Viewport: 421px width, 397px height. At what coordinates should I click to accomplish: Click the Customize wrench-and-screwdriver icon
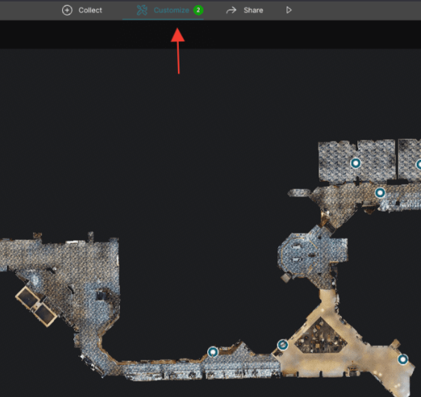[x=142, y=10]
